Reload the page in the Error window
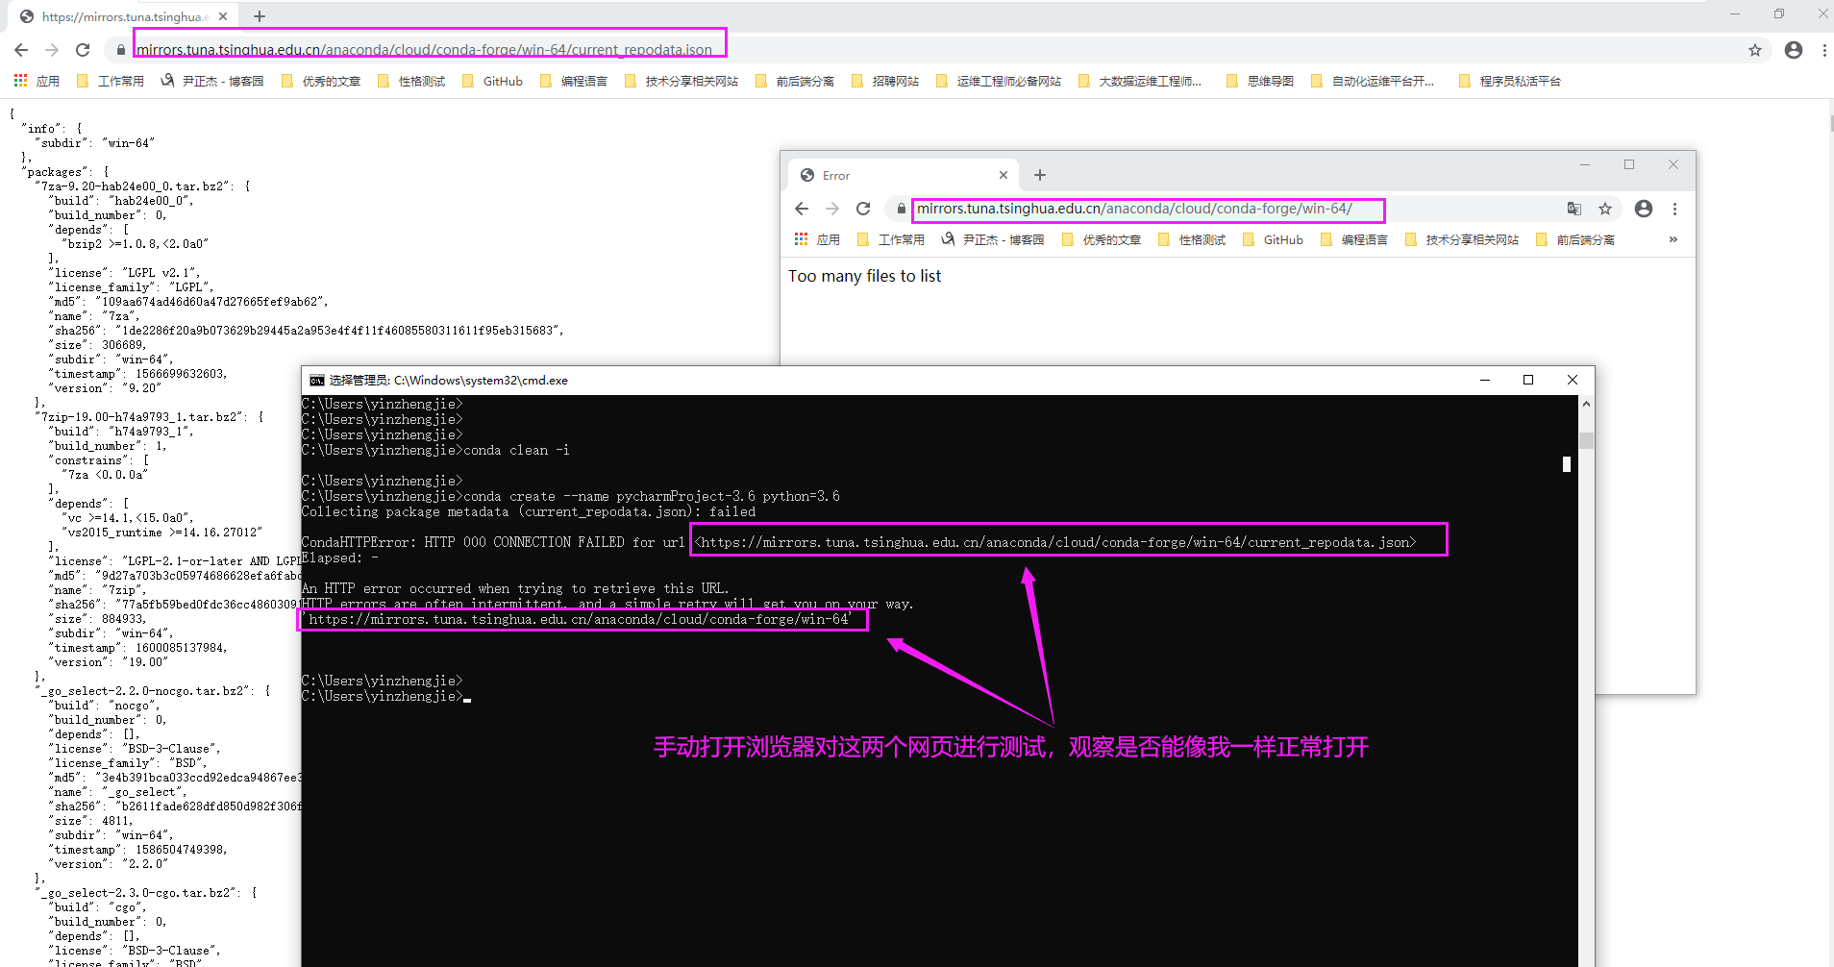This screenshot has height=967, width=1834. pos(863,209)
